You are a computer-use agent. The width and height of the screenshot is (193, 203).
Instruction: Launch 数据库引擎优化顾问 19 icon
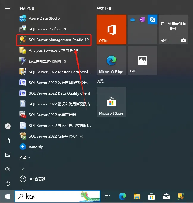tap(23, 61)
